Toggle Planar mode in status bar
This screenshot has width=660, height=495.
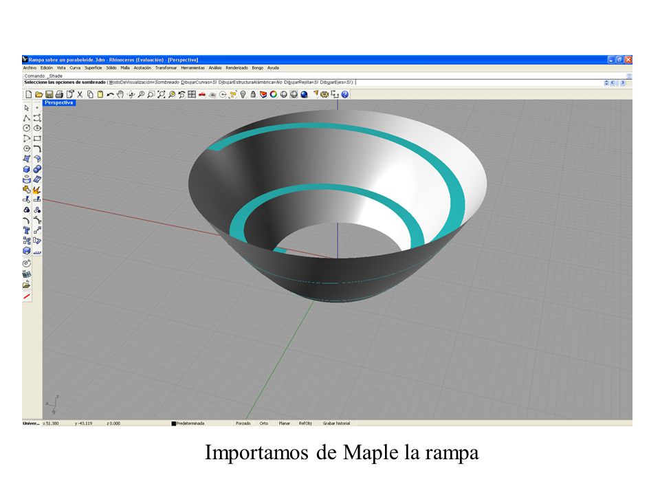coord(284,423)
